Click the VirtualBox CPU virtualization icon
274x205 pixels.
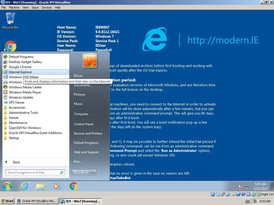248,194
